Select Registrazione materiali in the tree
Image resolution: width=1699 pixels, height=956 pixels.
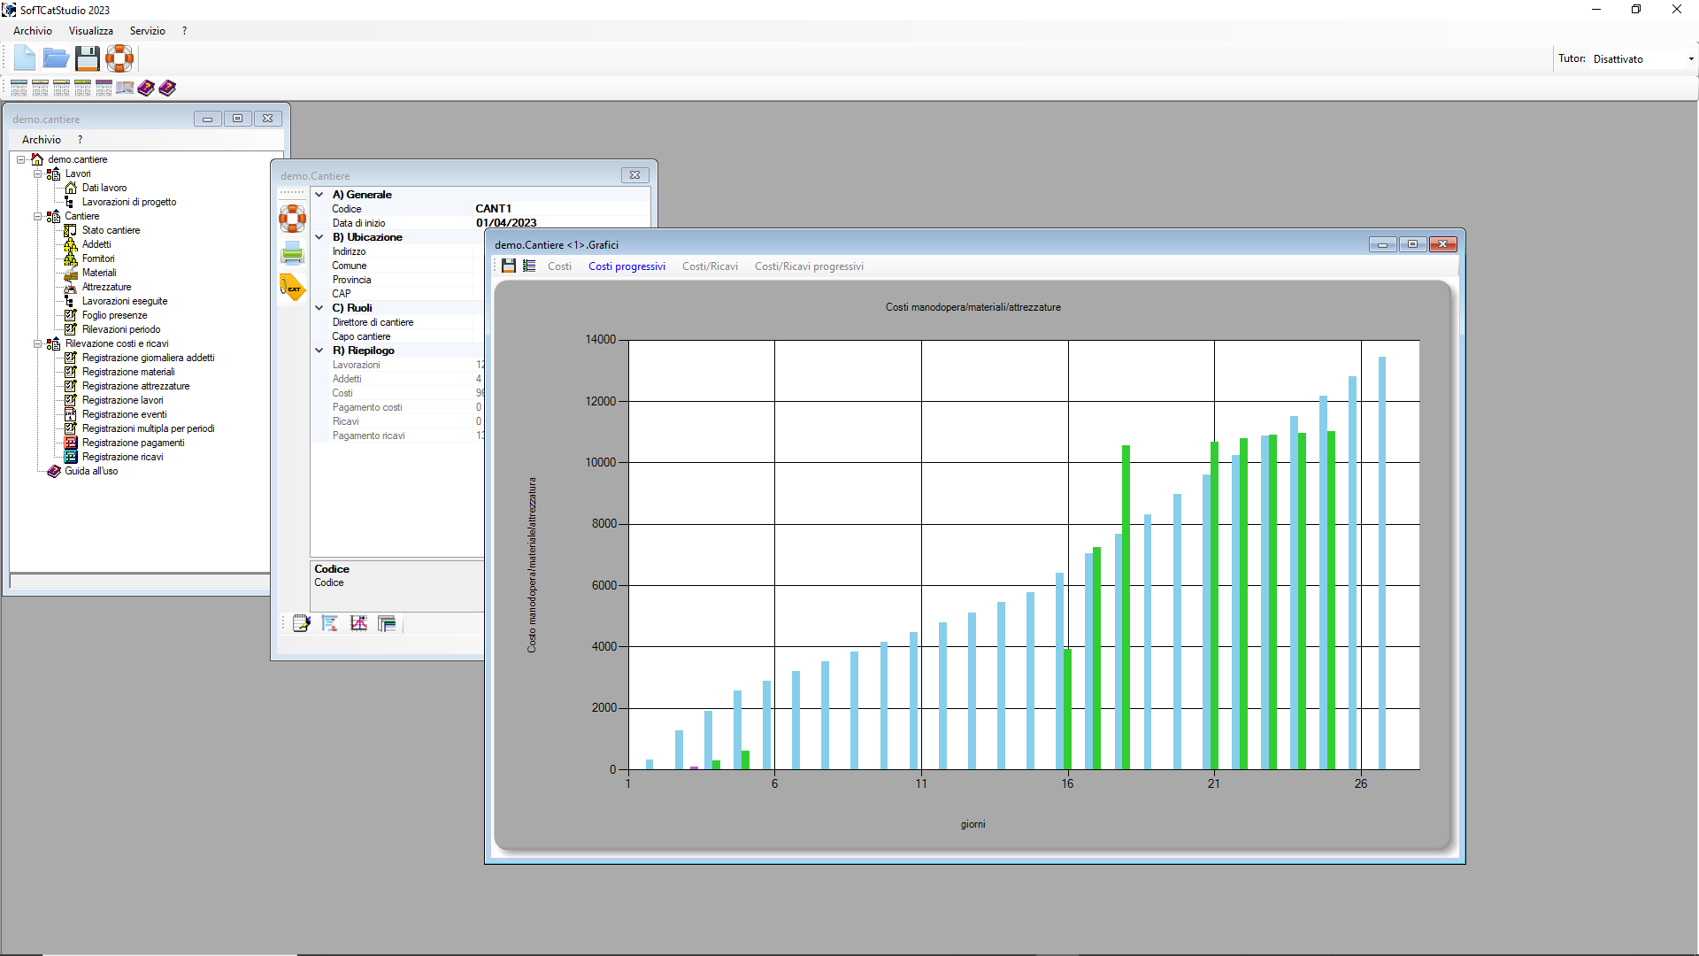[x=128, y=372]
